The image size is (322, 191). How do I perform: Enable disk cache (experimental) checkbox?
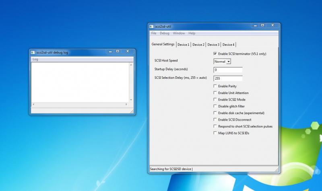(215, 113)
